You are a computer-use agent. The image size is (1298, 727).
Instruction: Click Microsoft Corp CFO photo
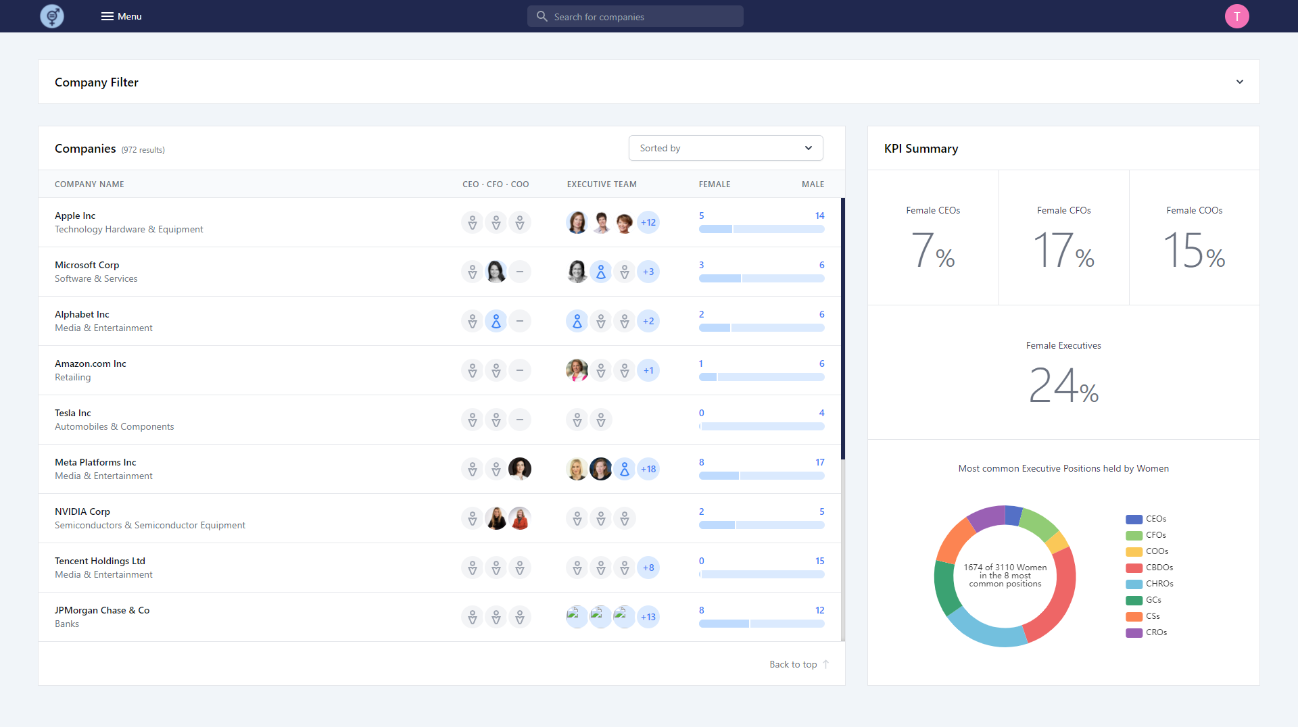point(496,272)
